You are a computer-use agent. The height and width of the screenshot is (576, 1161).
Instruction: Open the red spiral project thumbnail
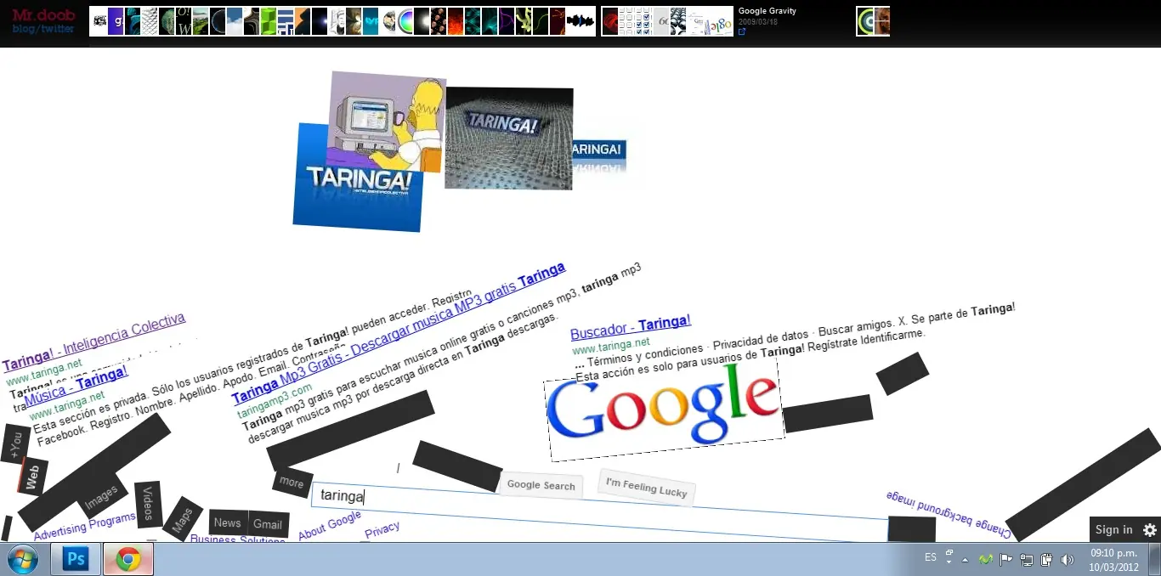click(609, 21)
